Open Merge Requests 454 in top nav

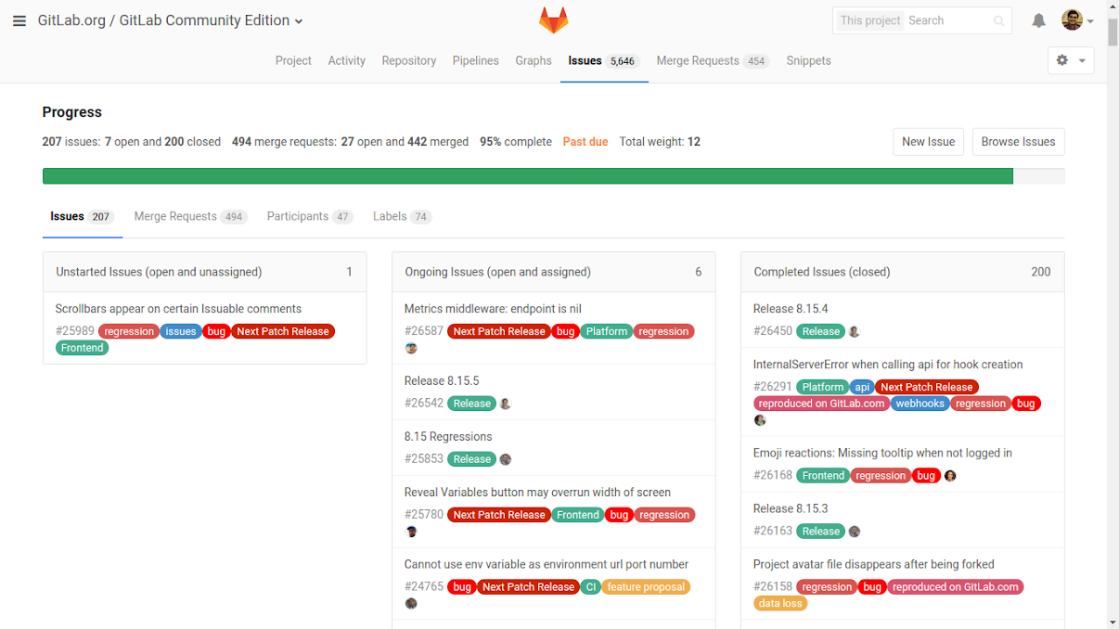tap(713, 60)
